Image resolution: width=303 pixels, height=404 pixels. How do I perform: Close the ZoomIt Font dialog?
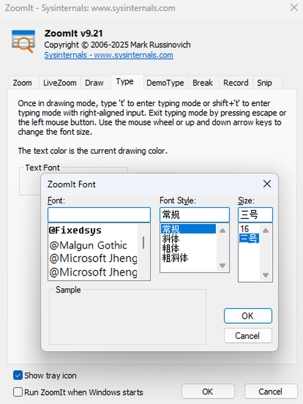coord(267,184)
